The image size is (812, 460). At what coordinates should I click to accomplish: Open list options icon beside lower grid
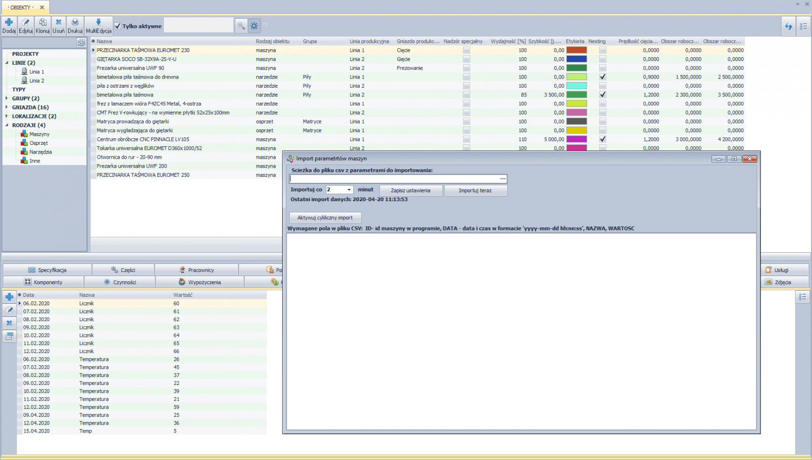(x=802, y=297)
